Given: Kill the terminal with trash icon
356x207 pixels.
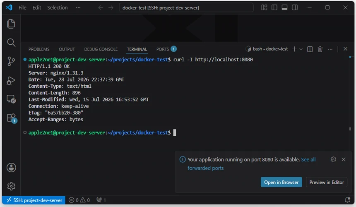Looking at the screenshot, I should (320, 49).
